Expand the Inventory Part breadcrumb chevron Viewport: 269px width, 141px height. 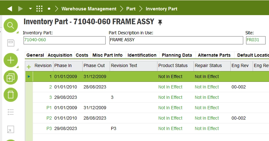pyautogui.click(x=140, y=9)
